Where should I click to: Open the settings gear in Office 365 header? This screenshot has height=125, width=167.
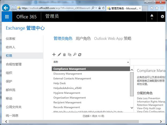[x=162, y=17]
